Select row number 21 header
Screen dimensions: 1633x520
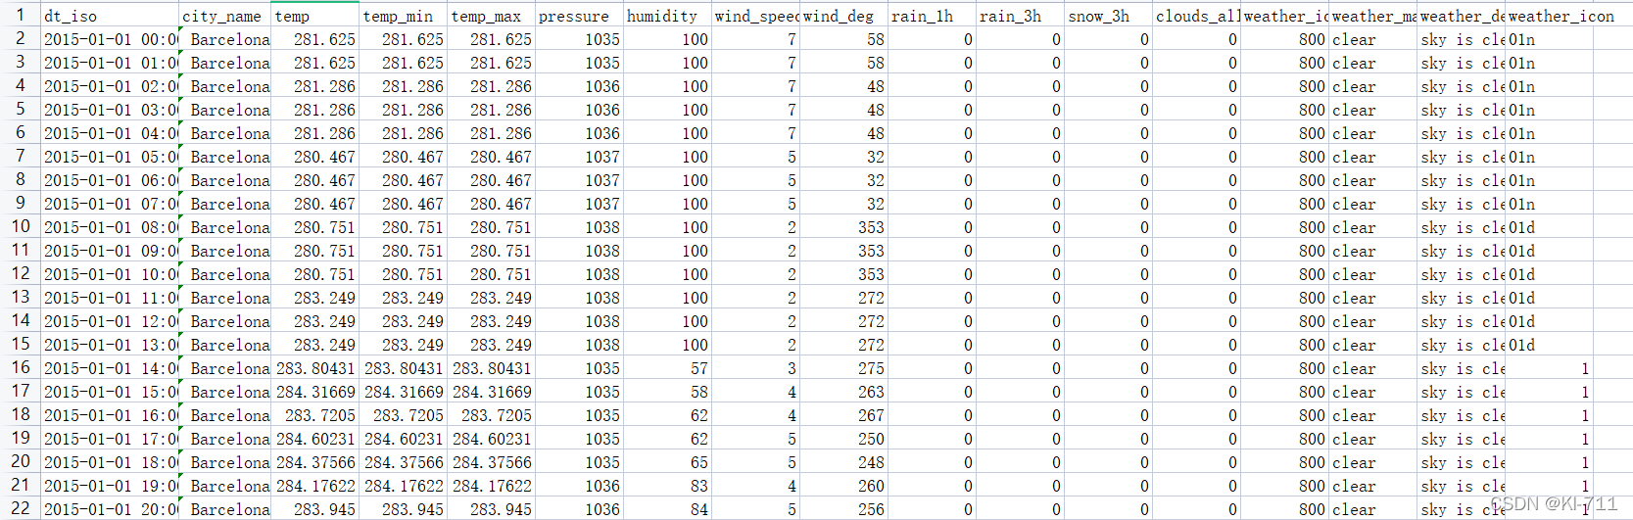coord(20,486)
